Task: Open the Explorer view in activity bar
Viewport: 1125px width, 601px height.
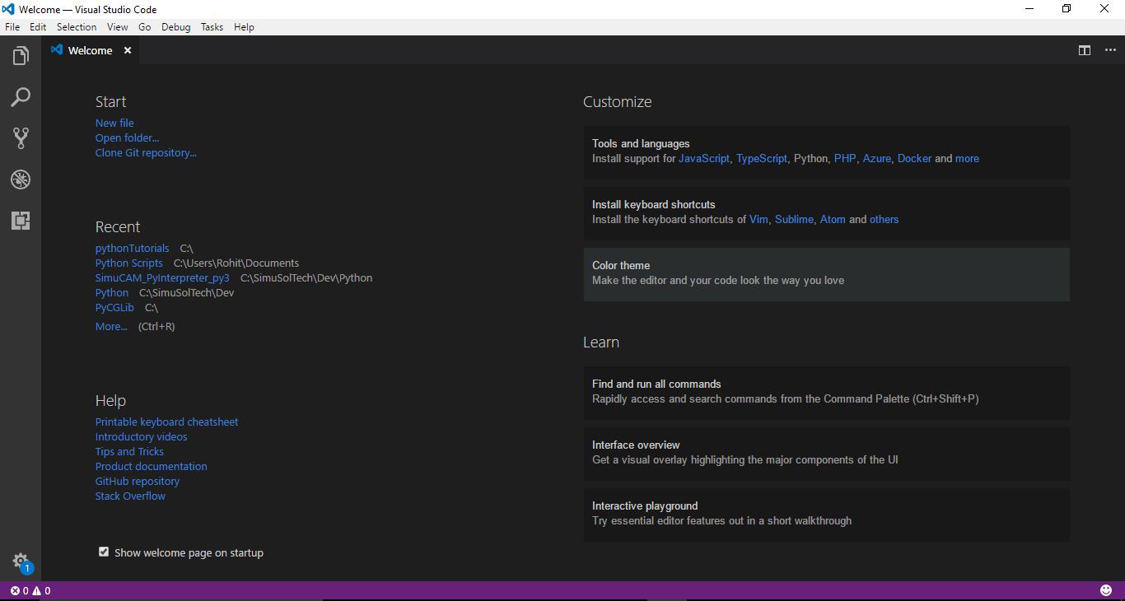Action: tap(21, 56)
